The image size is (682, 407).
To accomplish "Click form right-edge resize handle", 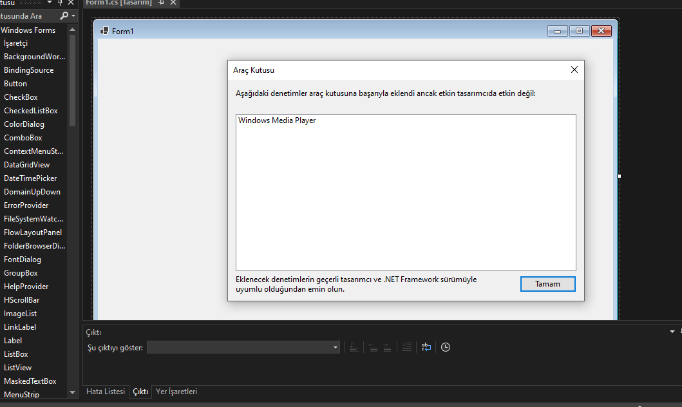I will click(x=619, y=176).
